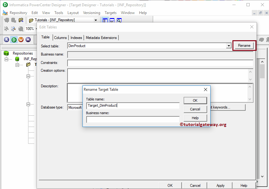
Task: Open the Workflow Manager tool
Action: (x=21, y=40)
